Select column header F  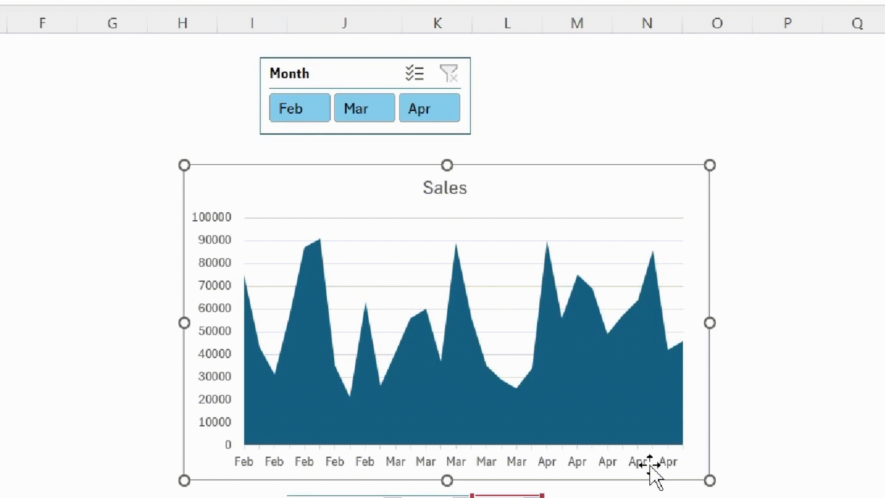coord(42,23)
